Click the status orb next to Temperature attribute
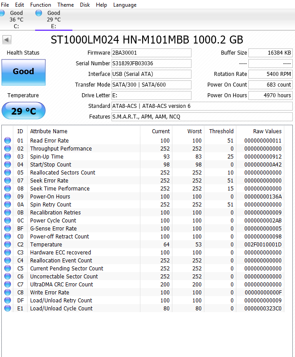The height and width of the screenshot is (357, 295). coord(8,245)
